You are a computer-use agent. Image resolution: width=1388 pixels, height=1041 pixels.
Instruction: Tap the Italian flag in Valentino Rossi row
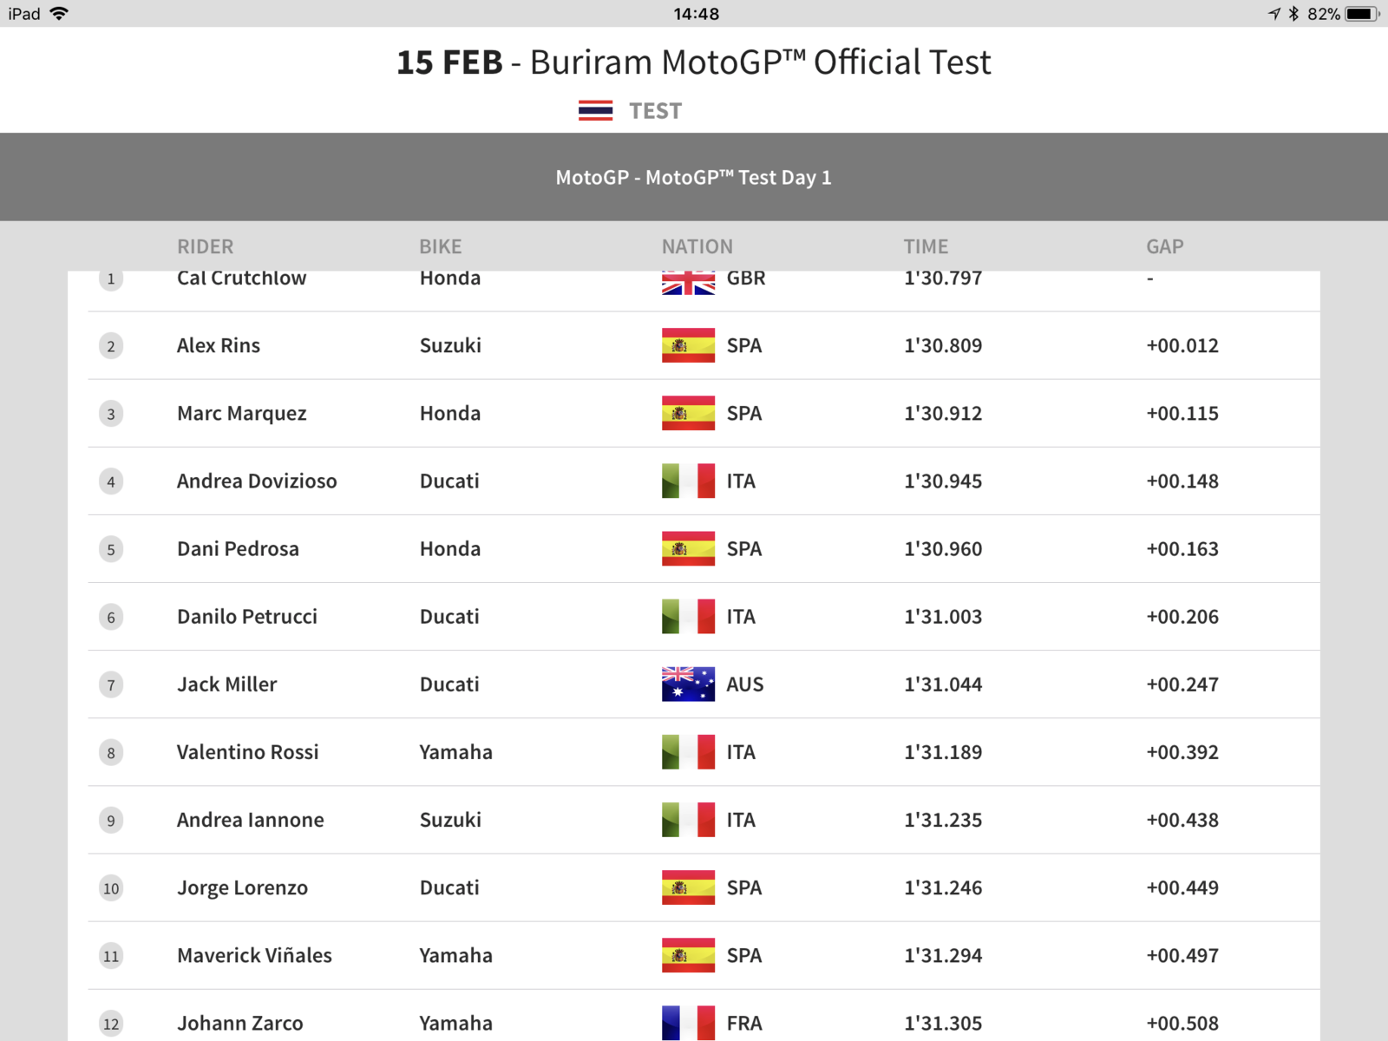pos(688,752)
